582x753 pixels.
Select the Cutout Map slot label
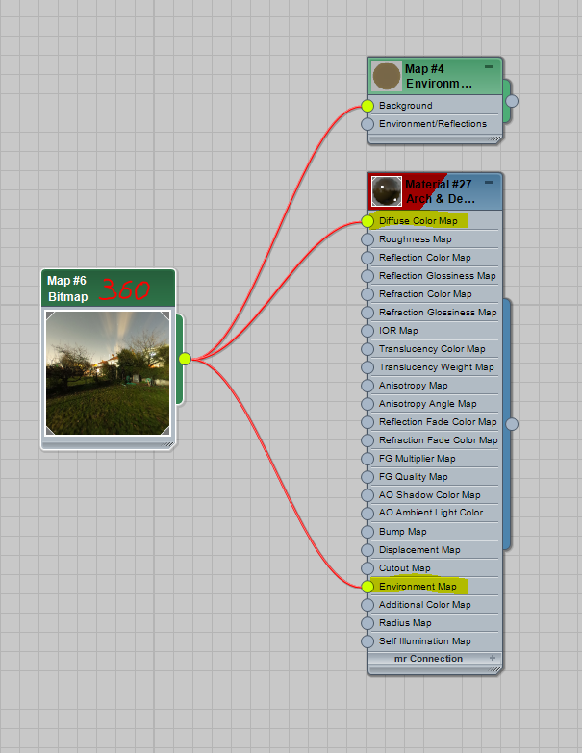pos(404,568)
